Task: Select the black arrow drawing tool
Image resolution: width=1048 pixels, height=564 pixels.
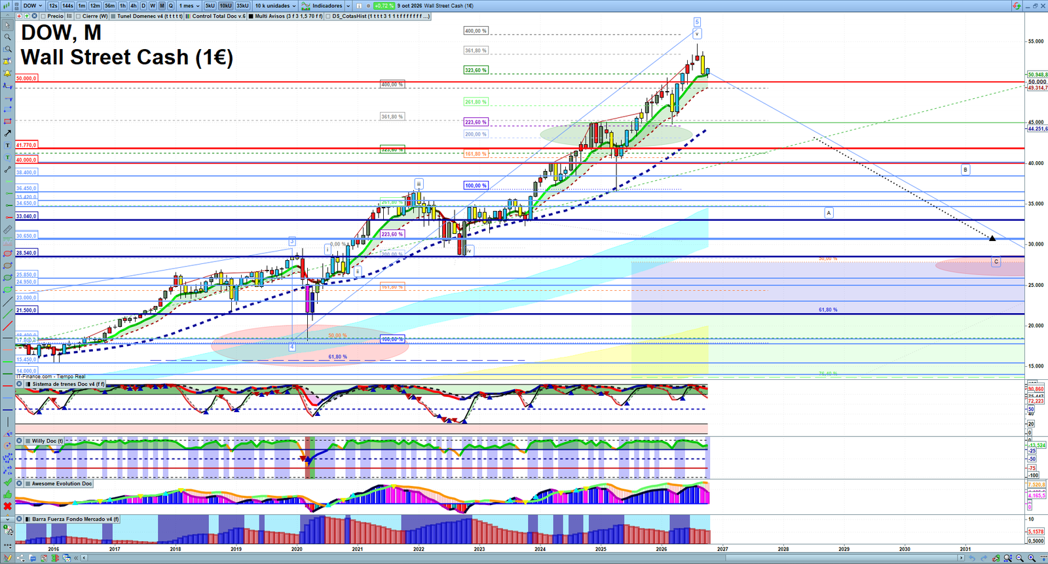Action: click(7, 133)
